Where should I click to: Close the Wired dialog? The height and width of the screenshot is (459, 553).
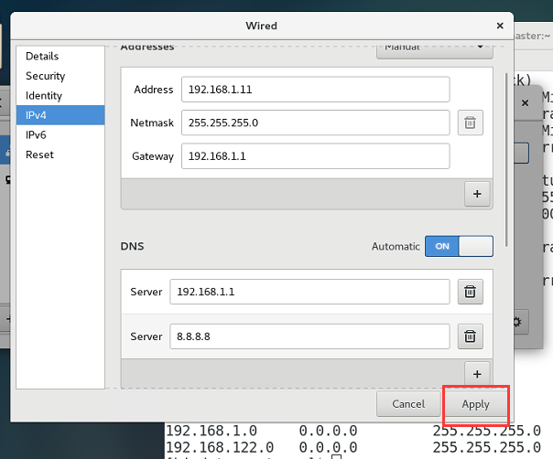[500, 26]
